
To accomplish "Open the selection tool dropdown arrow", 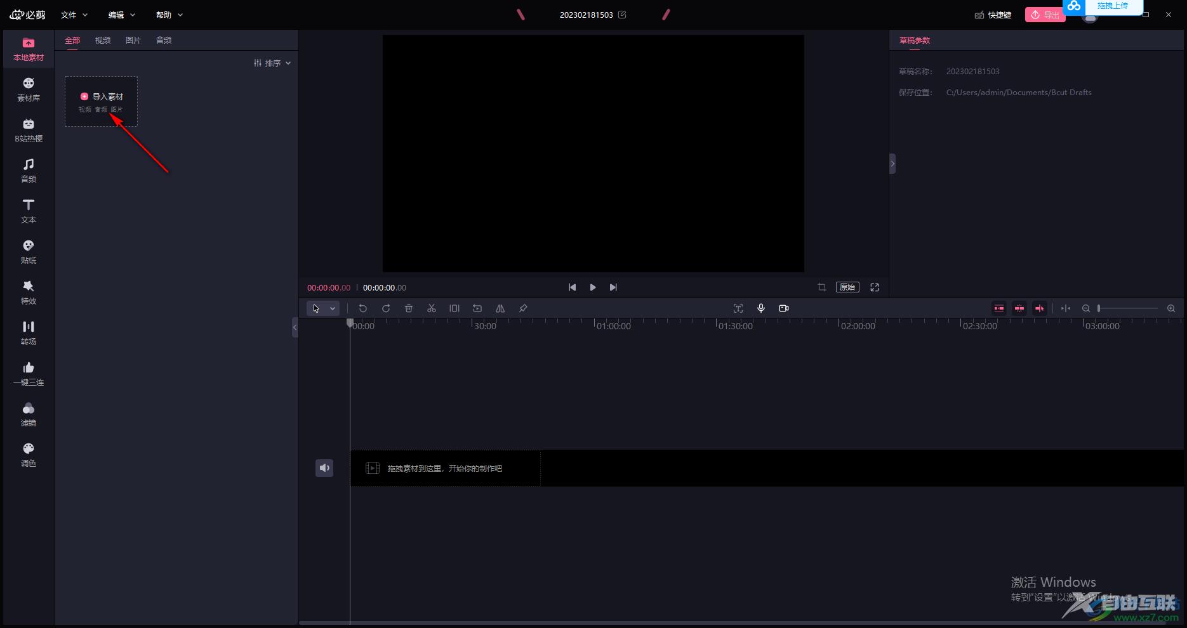I will coord(333,308).
